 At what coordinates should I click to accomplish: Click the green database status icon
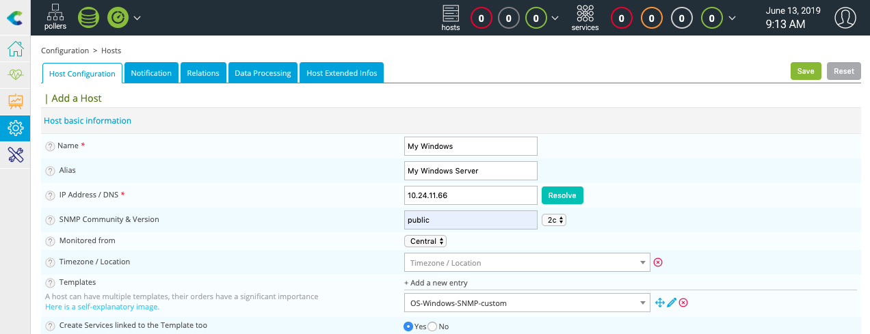[88, 17]
